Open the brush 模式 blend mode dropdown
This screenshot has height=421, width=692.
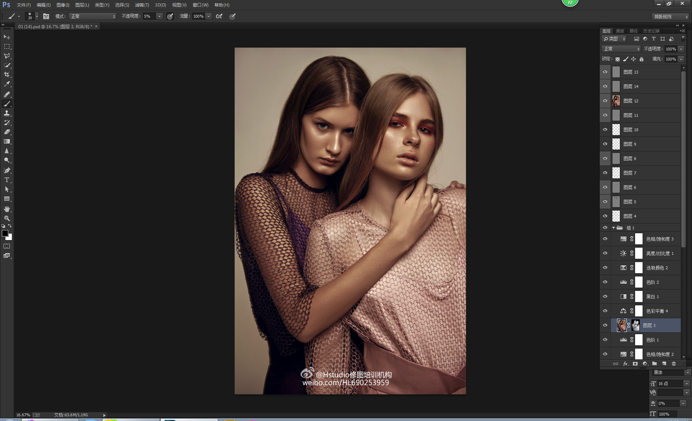tap(93, 17)
